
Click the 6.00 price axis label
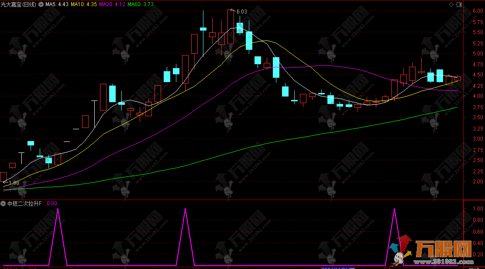pos(478,10)
